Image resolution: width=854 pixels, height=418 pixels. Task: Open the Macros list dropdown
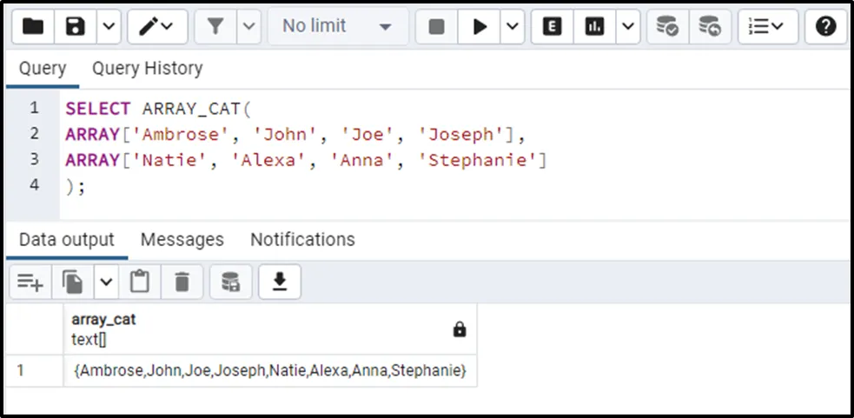pyautogui.click(x=767, y=27)
